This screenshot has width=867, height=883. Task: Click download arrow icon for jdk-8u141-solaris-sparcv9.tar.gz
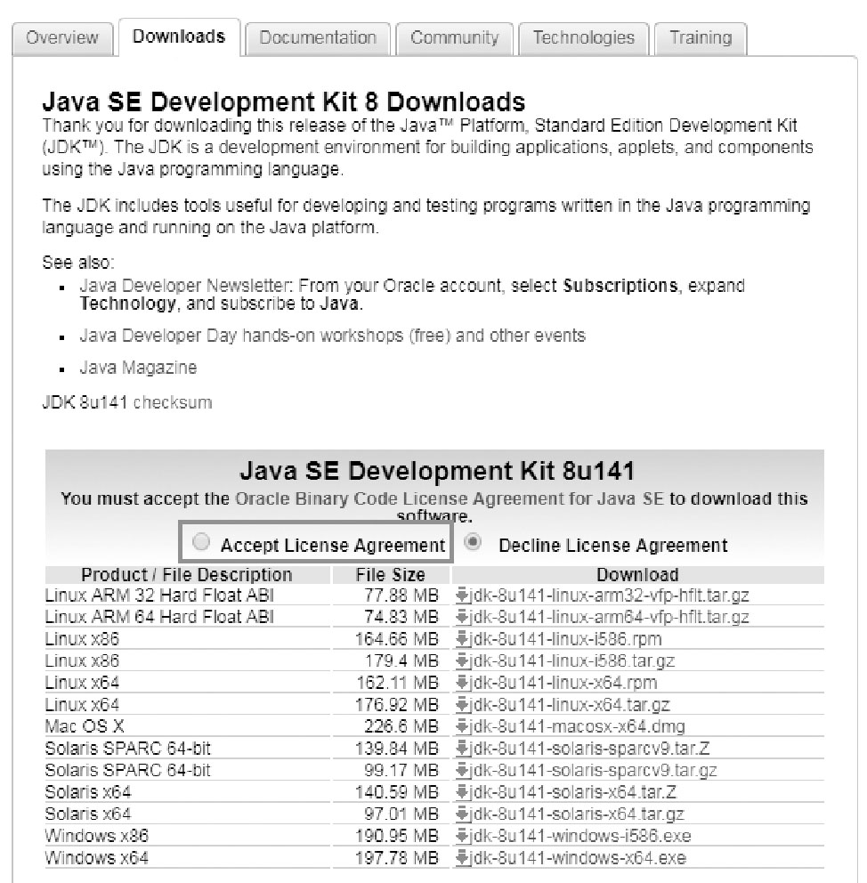click(x=463, y=770)
